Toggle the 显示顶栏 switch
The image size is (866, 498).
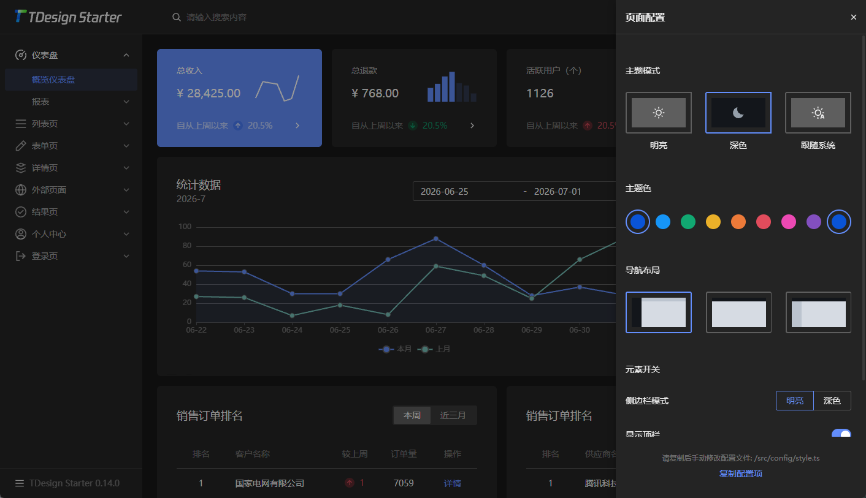[841, 434]
